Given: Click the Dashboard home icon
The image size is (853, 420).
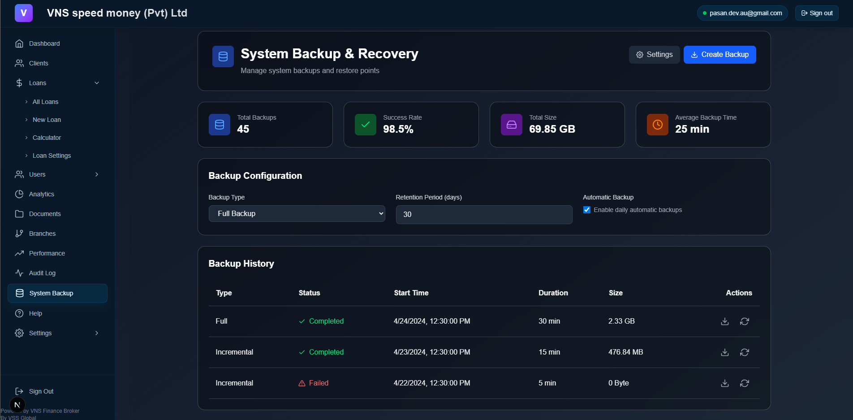Looking at the screenshot, I should click(x=19, y=43).
